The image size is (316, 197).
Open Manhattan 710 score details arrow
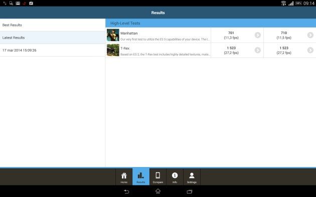tap(310, 35)
